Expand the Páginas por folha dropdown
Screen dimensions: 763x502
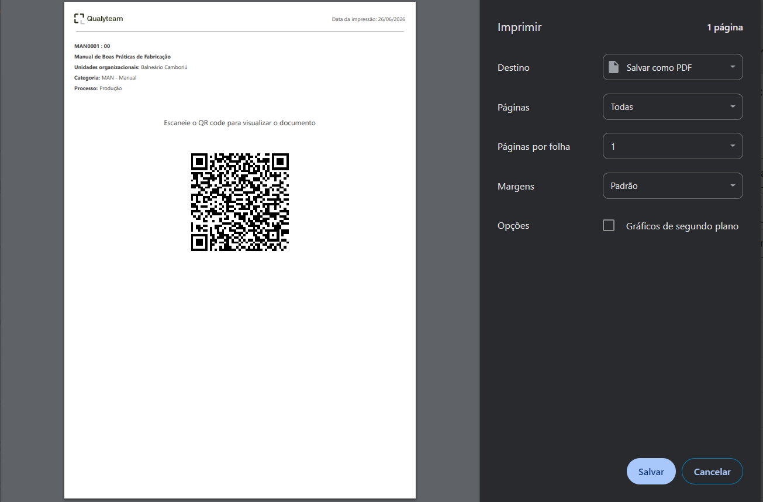[x=672, y=146]
